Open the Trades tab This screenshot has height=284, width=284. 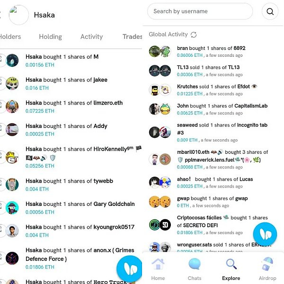(133, 37)
